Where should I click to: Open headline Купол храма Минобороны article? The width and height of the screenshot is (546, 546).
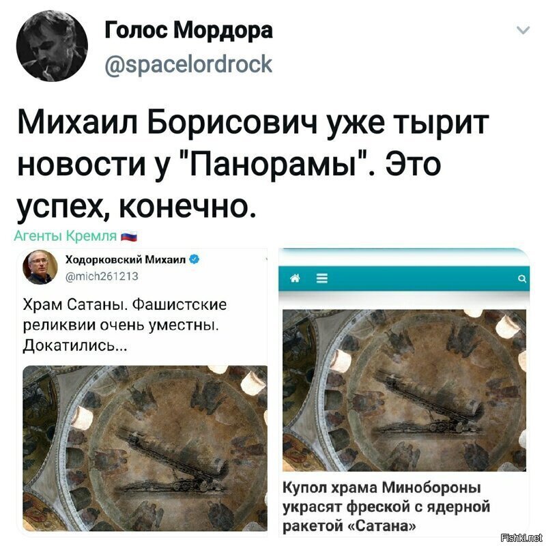click(x=386, y=506)
